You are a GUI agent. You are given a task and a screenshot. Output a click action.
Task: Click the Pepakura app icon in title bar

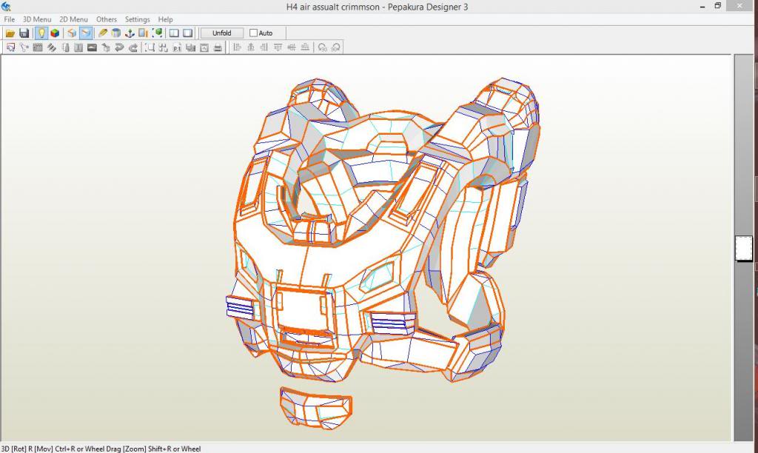[x=6, y=6]
